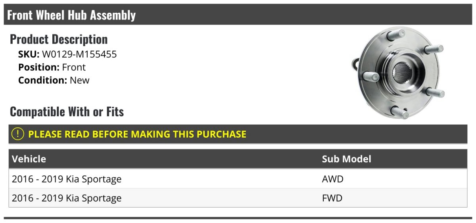Viewport: 476px width, 223px height.
Task: Select the 'Front' position value
Action: [74, 67]
